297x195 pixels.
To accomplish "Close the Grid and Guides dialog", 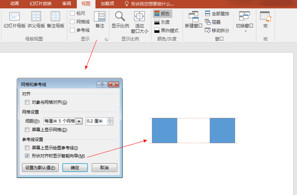I will 113,84.
